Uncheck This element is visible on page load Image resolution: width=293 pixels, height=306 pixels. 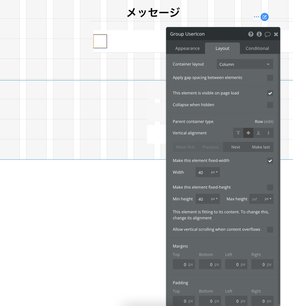(270, 93)
